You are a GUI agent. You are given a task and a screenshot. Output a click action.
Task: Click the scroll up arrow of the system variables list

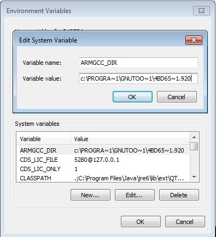click(x=194, y=137)
